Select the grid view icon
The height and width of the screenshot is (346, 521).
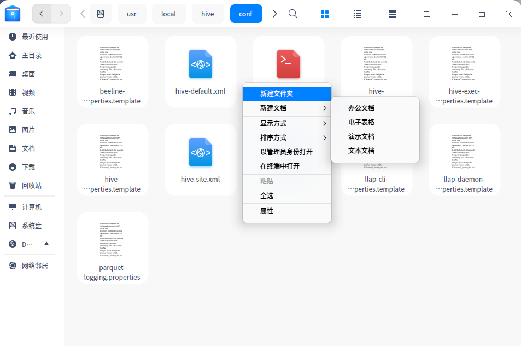[324, 14]
